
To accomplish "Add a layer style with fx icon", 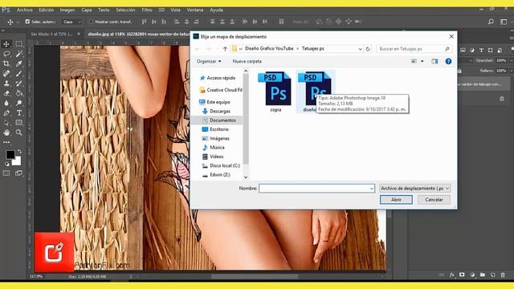I will (x=451, y=275).
